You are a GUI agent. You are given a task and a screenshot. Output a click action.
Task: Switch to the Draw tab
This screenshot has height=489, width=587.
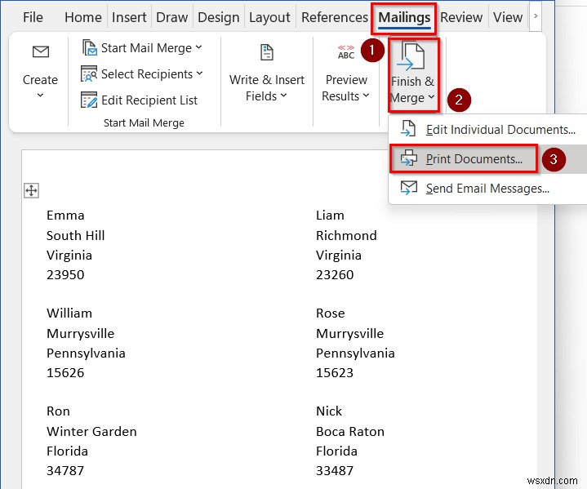171,17
